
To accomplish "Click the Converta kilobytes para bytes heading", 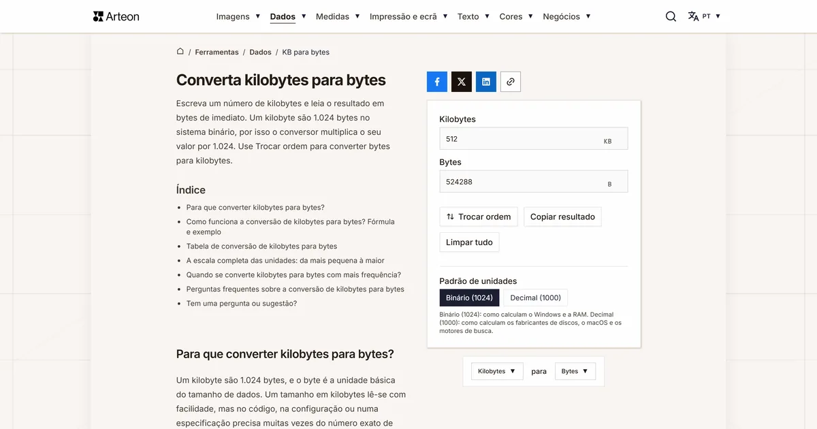I will coord(281,80).
